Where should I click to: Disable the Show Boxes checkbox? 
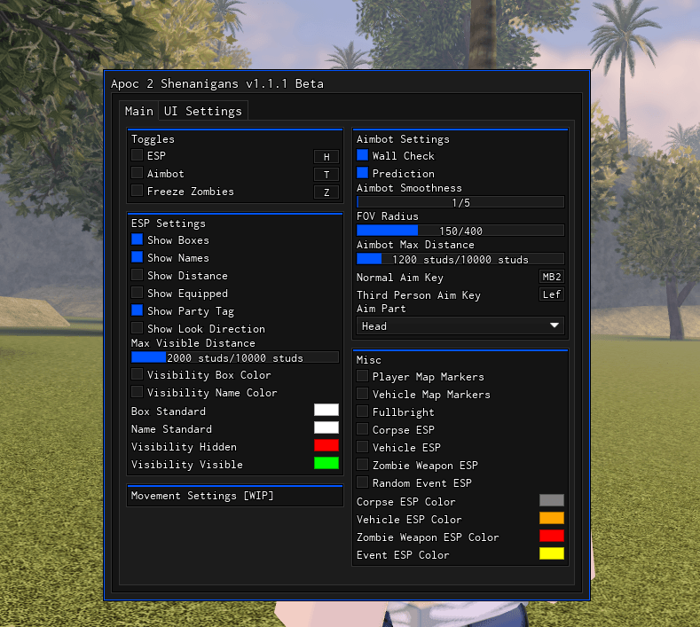point(137,239)
